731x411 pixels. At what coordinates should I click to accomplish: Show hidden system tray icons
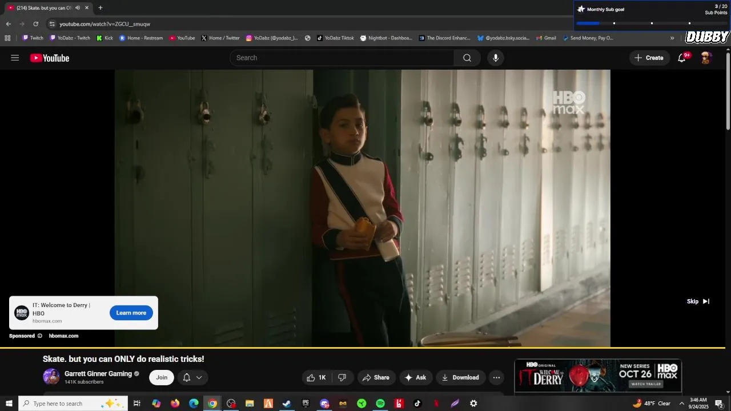point(681,404)
